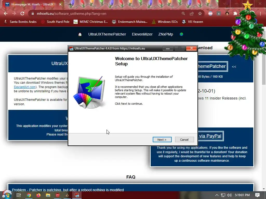Click the network icon in system tray

point(223,195)
